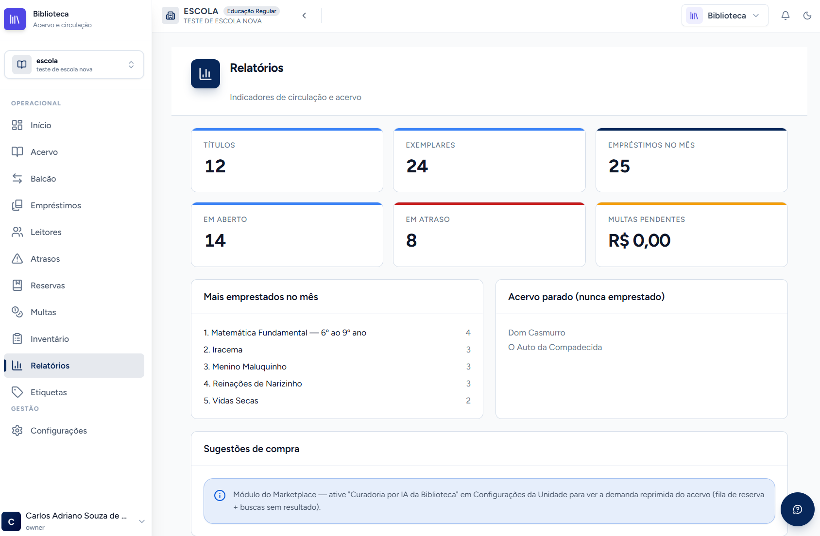820x536 pixels.
Task: Open Configurações gear icon
Action: pyautogui.click(x=17, y=431)
